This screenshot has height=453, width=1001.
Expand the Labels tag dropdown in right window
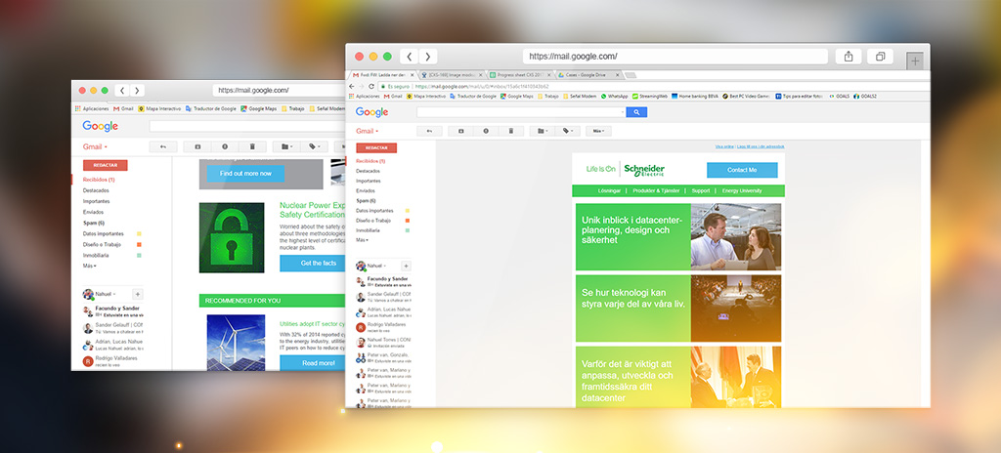568,131
